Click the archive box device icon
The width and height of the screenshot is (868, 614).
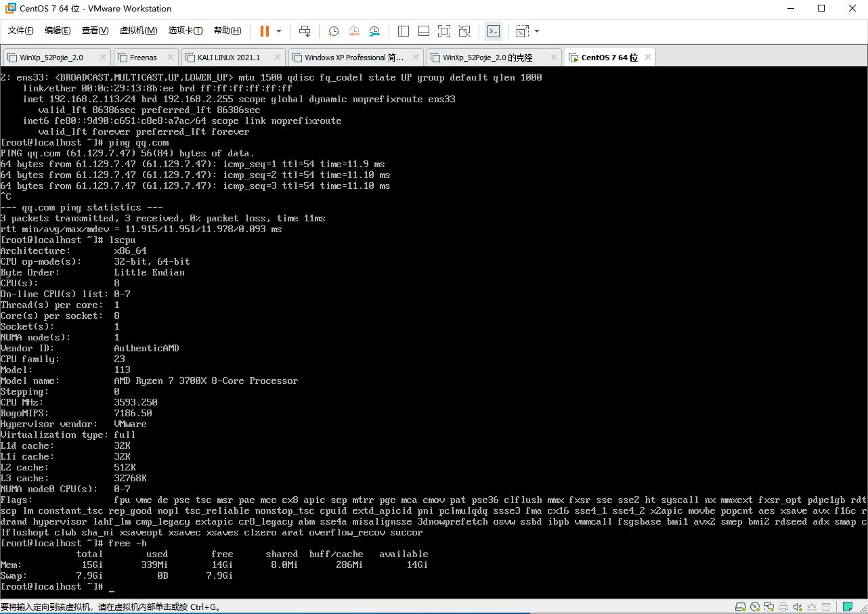pyautogui.click(x=827, y=607)
